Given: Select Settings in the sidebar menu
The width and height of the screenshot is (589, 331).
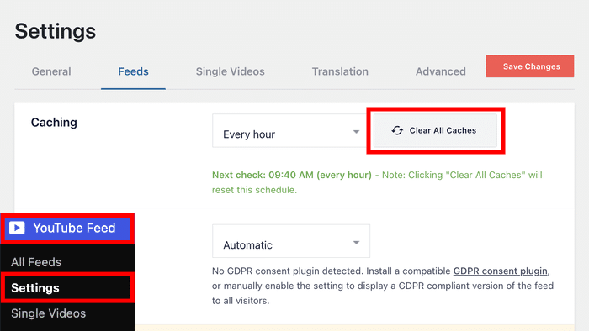Looking at the screenshot, I should pos(35,288).
